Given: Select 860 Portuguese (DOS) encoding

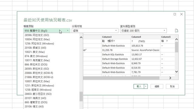Looking at the screenshot, I should [51, 102].
